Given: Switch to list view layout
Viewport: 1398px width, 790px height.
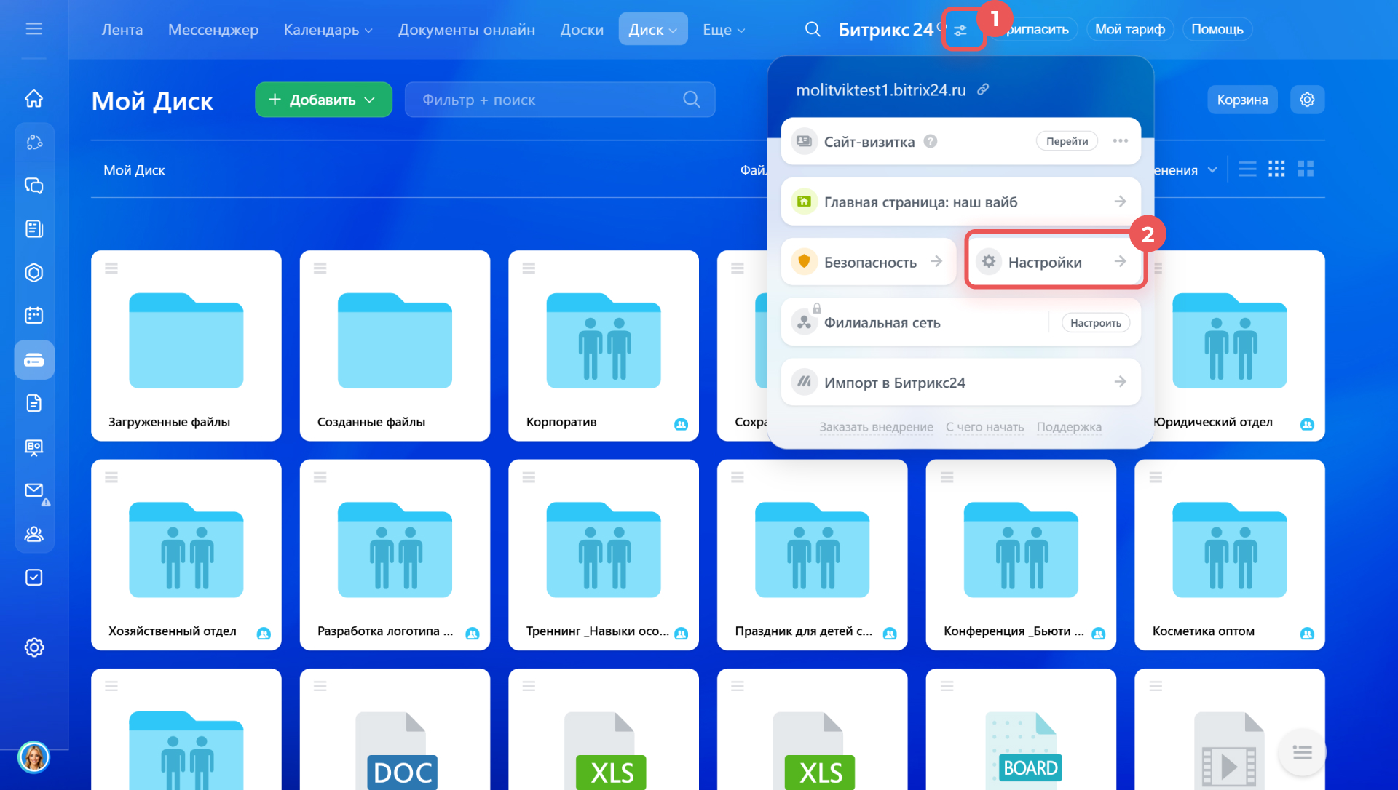Looking at the screenshot, I should click(x=1247, y=169).
